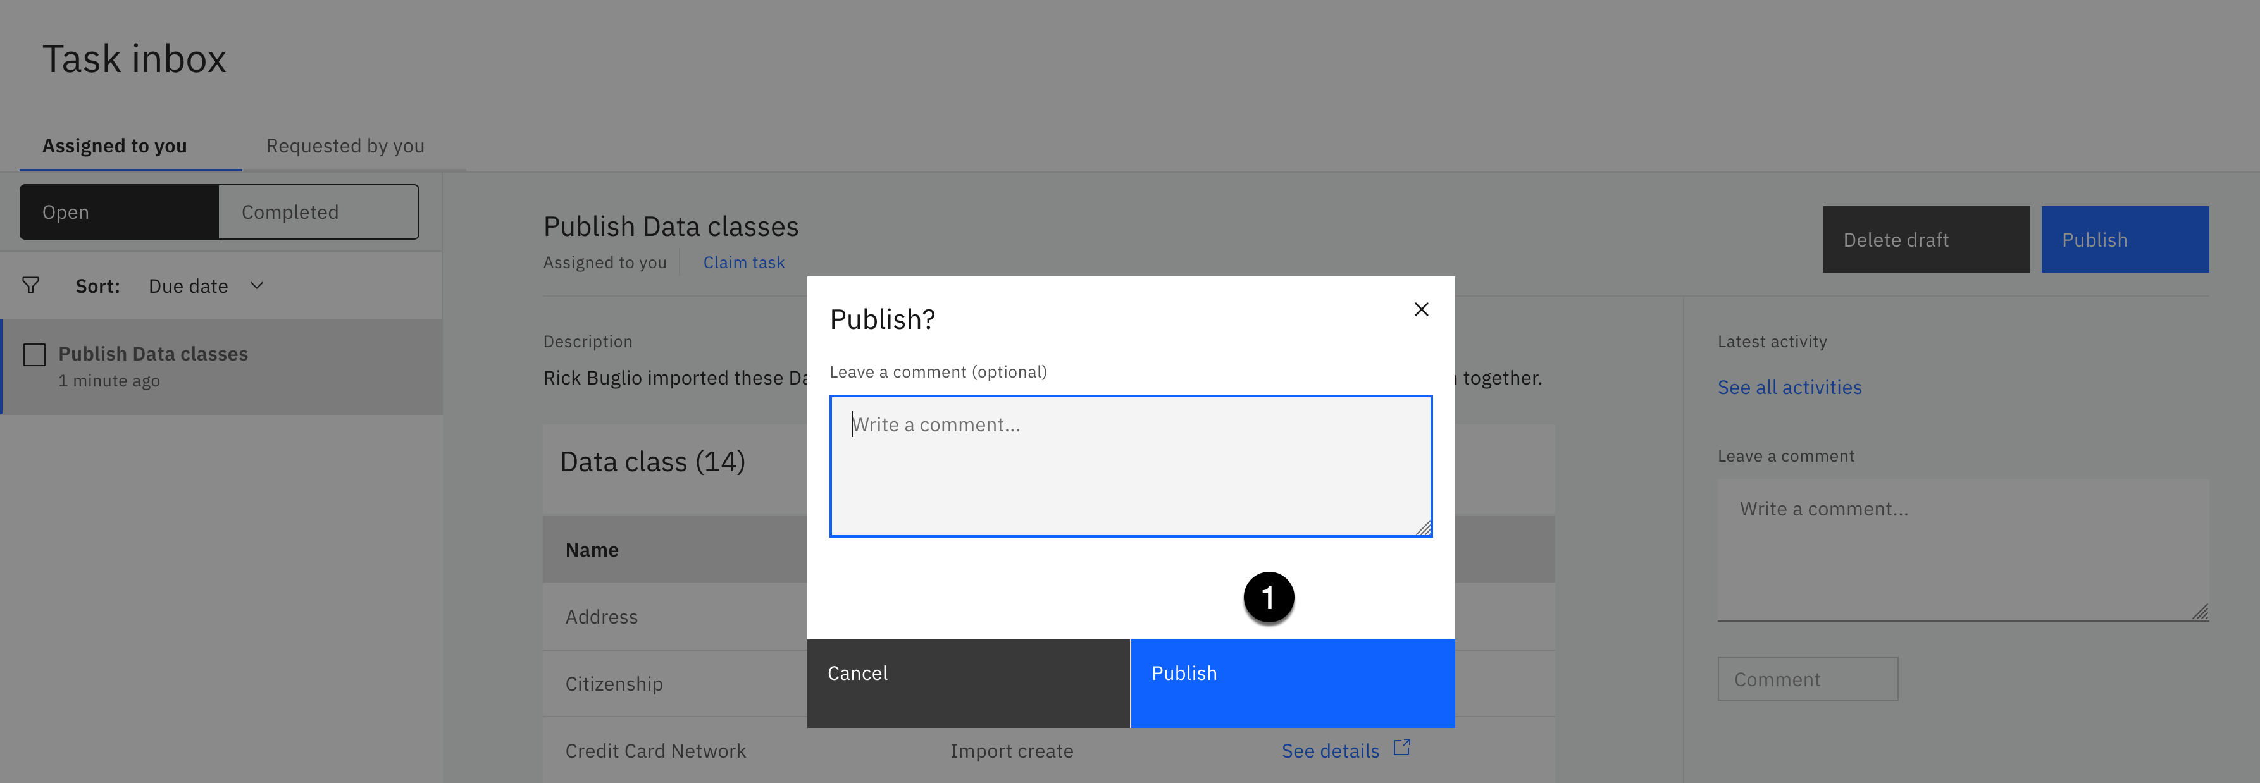Check the Publish Data classes task checkbox

[35, 355]
